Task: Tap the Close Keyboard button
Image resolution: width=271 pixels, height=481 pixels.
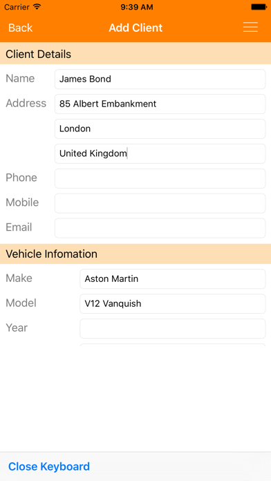Action: [49, 466]
